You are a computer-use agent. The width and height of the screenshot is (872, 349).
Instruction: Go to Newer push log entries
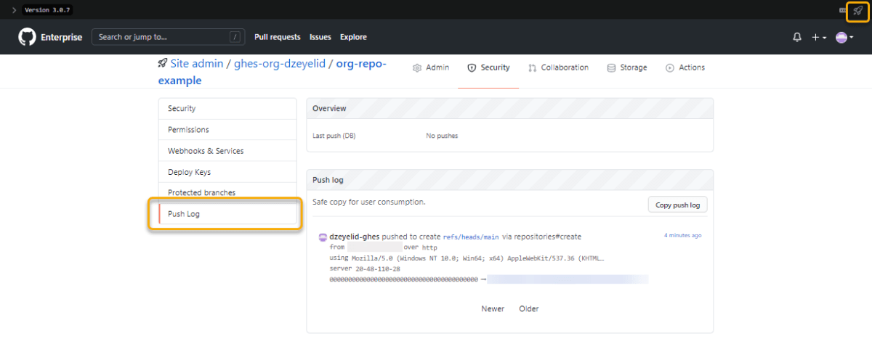[493, 308]
